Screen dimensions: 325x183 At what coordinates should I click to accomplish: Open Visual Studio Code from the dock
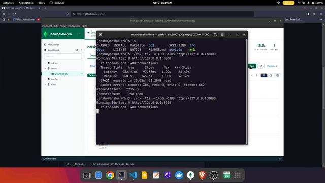click(133, 175)
